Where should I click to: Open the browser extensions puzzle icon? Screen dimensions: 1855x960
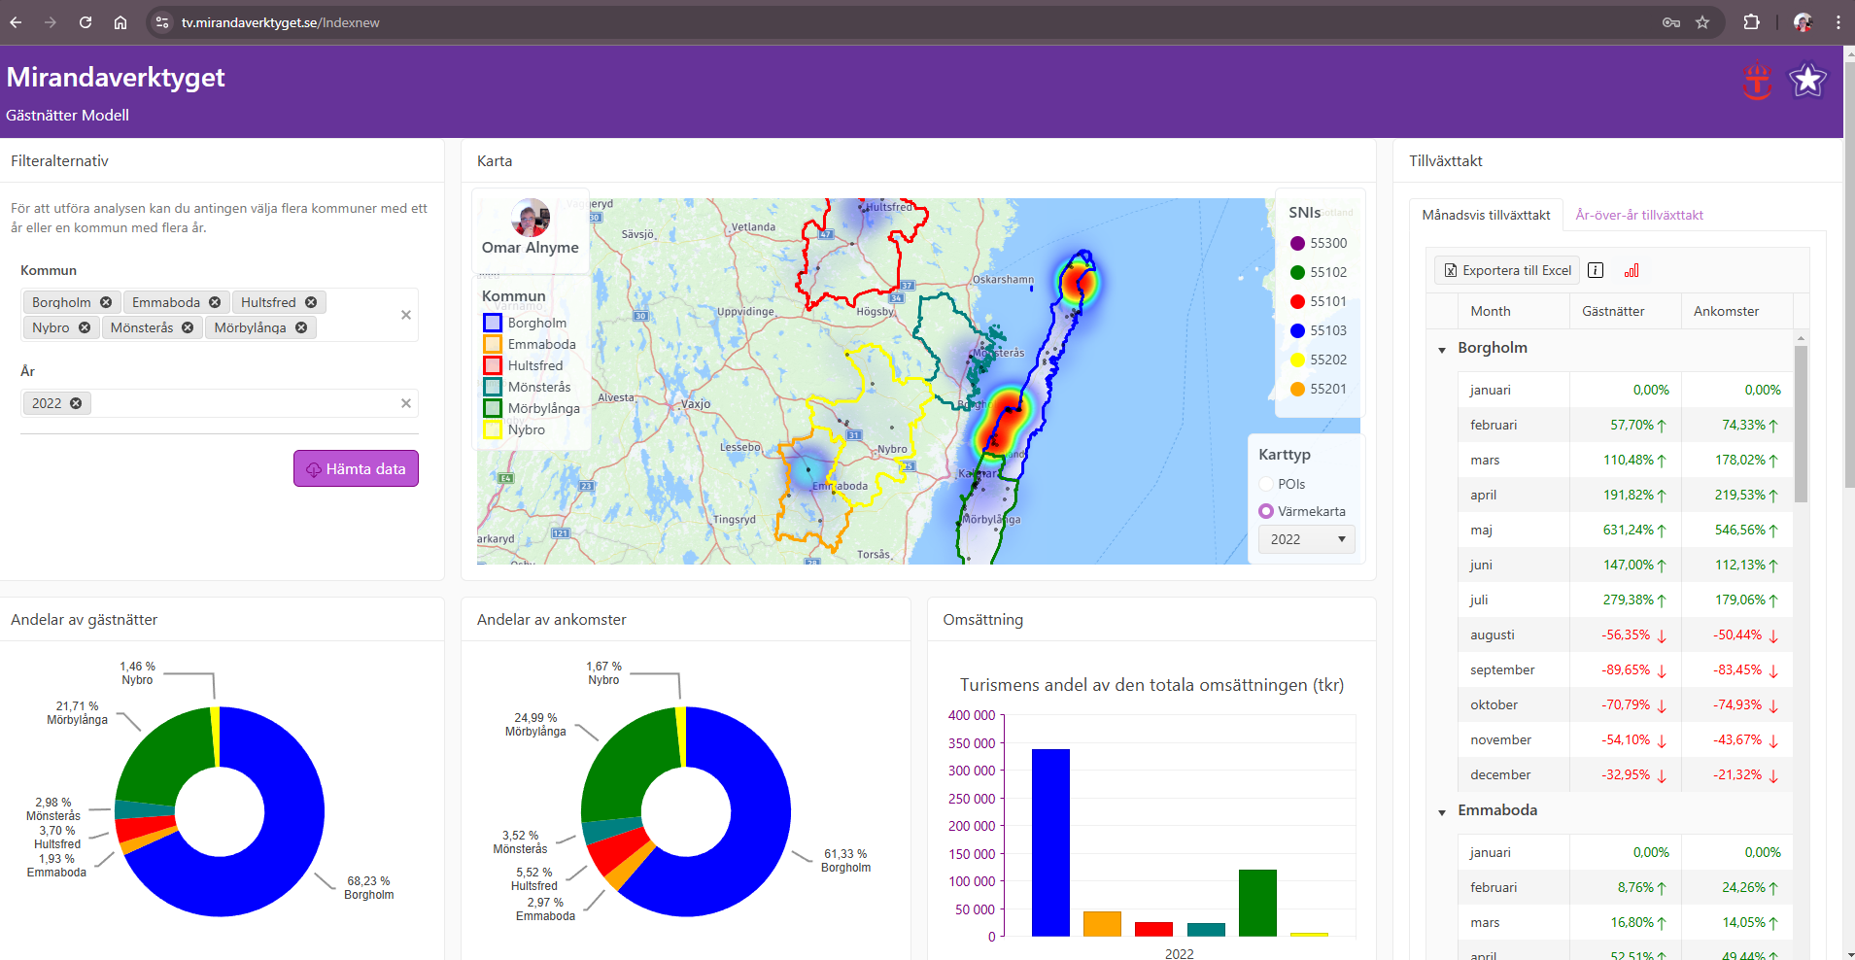click(x=1752, y=22)
